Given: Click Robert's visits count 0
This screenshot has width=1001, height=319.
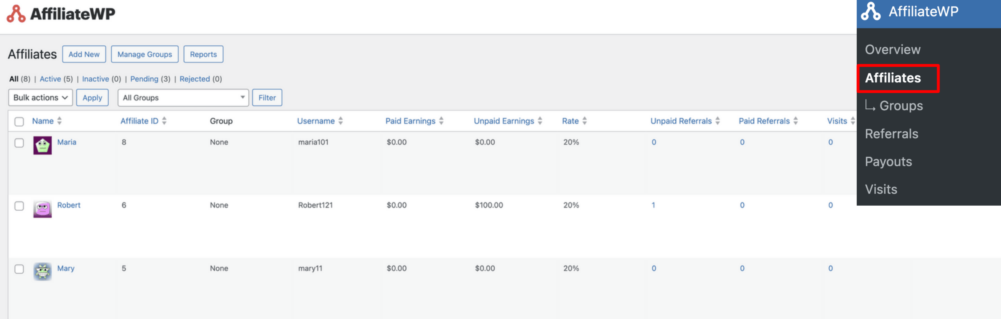Looking at the screenshot, I should 831,205.
